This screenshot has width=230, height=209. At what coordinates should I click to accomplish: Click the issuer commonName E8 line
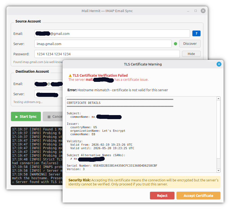point(83,134)
